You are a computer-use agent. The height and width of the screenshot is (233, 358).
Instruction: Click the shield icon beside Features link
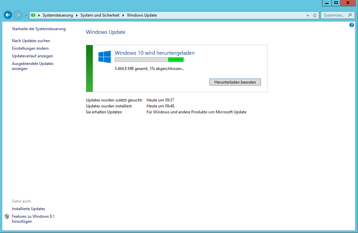click(x=7, y=216)
